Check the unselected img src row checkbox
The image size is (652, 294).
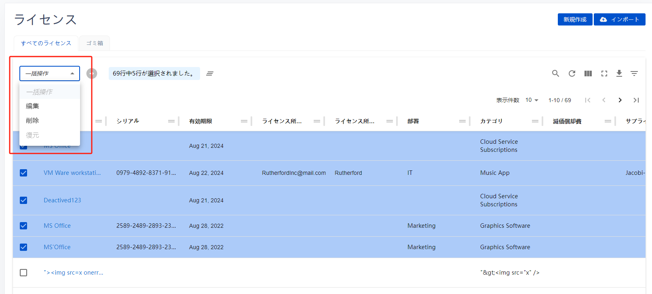click(23, 273)
